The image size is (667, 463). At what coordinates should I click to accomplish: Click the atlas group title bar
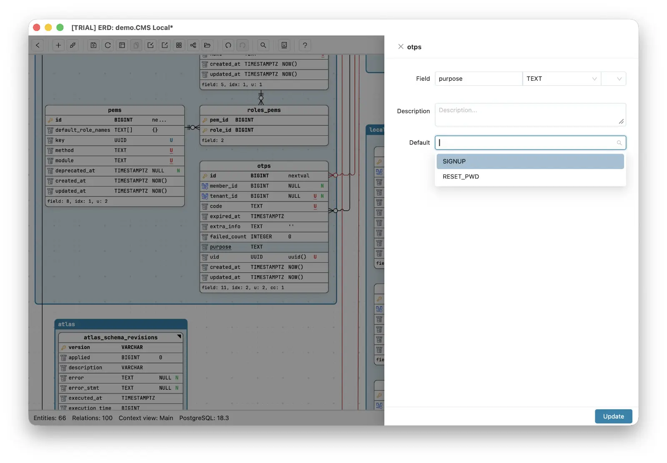[121, 324]
